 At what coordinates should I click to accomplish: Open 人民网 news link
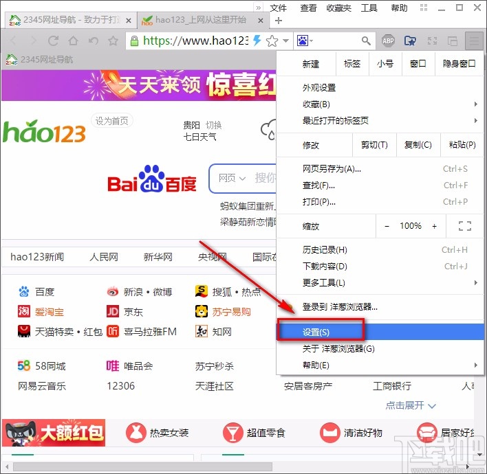pyautogui.click(x=104, y=257)
